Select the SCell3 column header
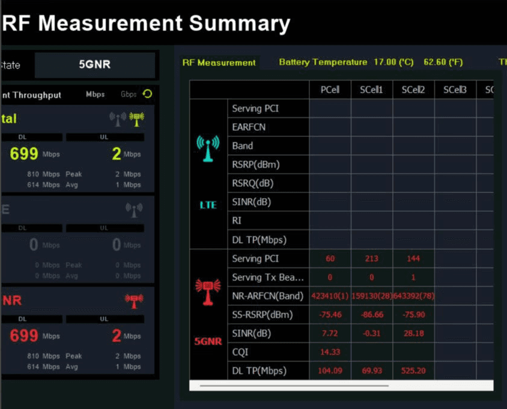 [x=455, y=89]
